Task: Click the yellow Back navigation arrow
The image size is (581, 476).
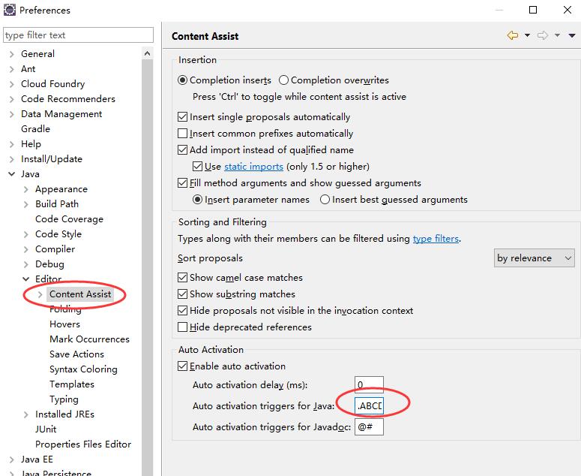Action: click(513, 35)
